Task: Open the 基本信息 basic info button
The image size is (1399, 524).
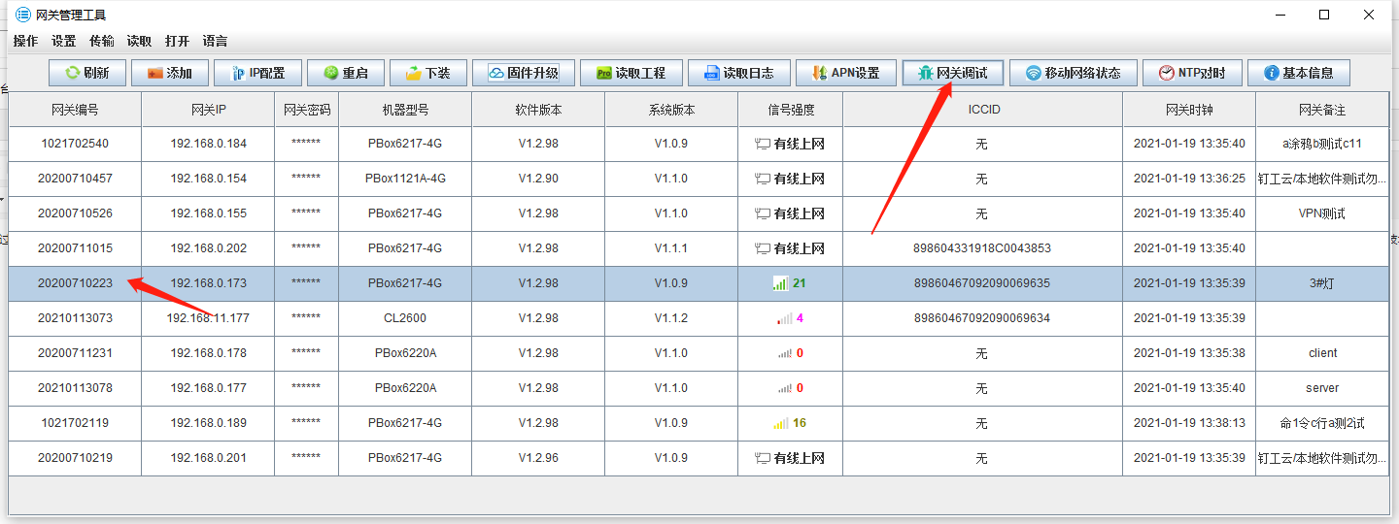Action: 1298,73
